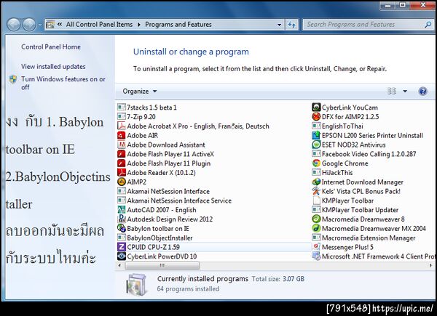Click the Autodesk Design Review 2012 icon
Viewport: 437px width, 316px height.
click(x=122, y=219)
